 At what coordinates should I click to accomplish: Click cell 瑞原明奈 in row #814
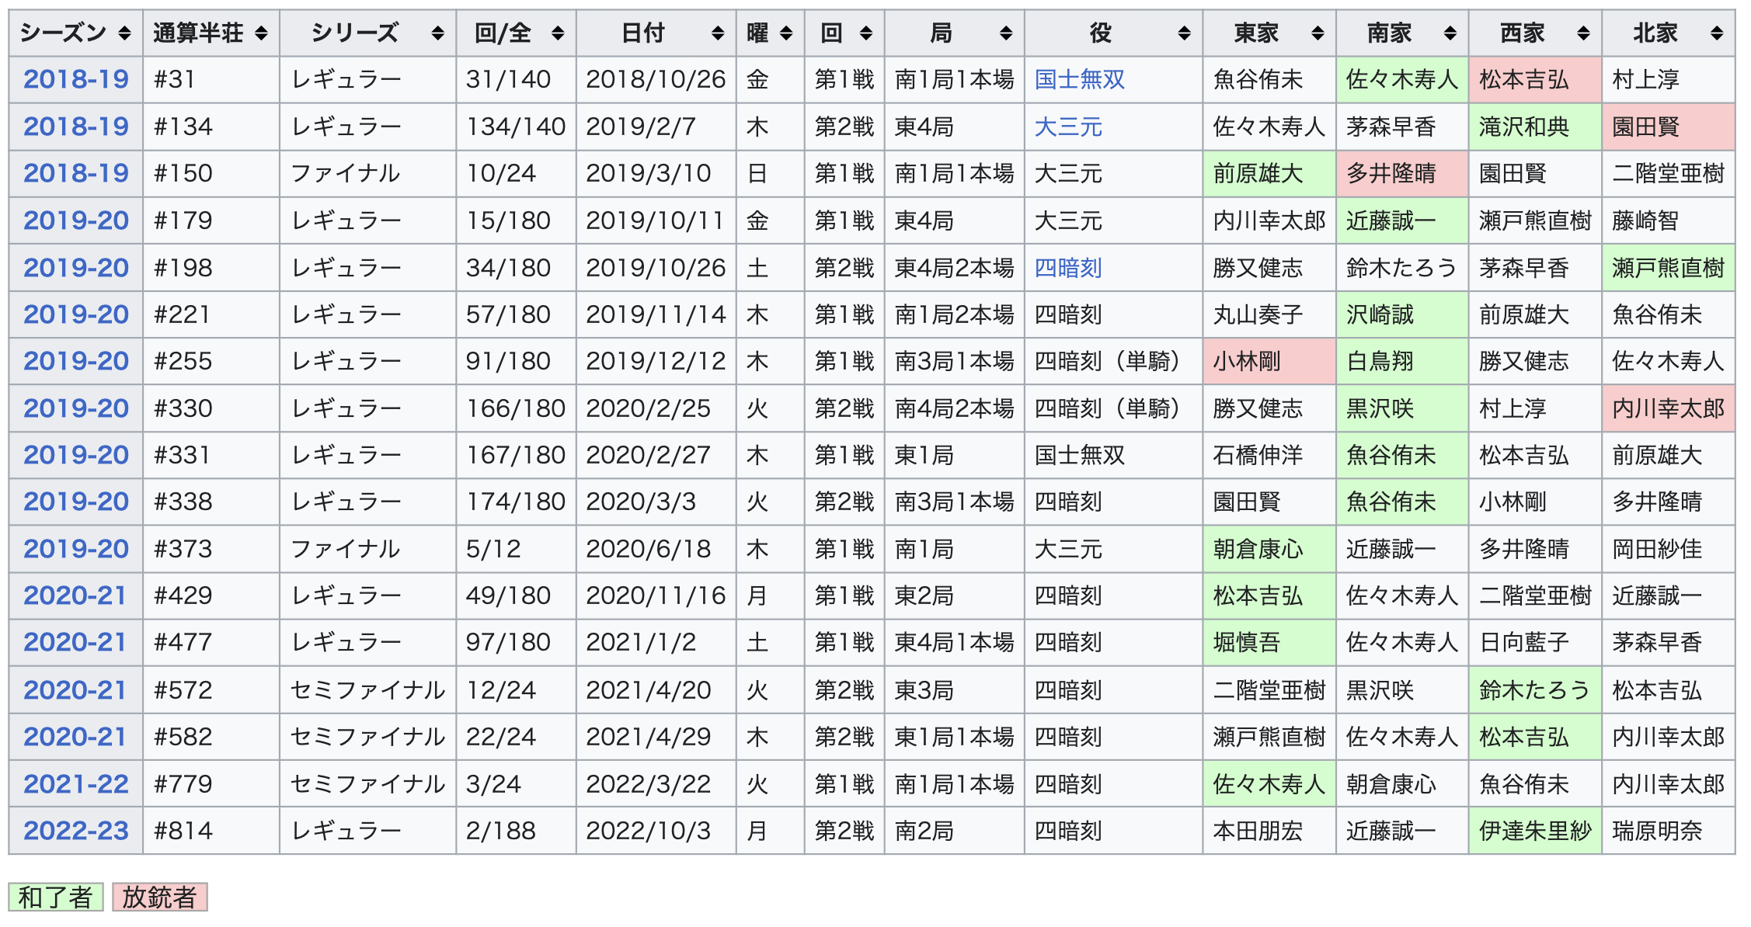(1669, 831)
